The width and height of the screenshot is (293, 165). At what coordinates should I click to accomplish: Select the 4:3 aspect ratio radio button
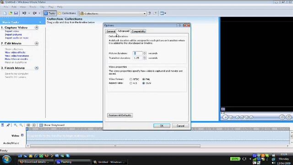tap(131, 83)
